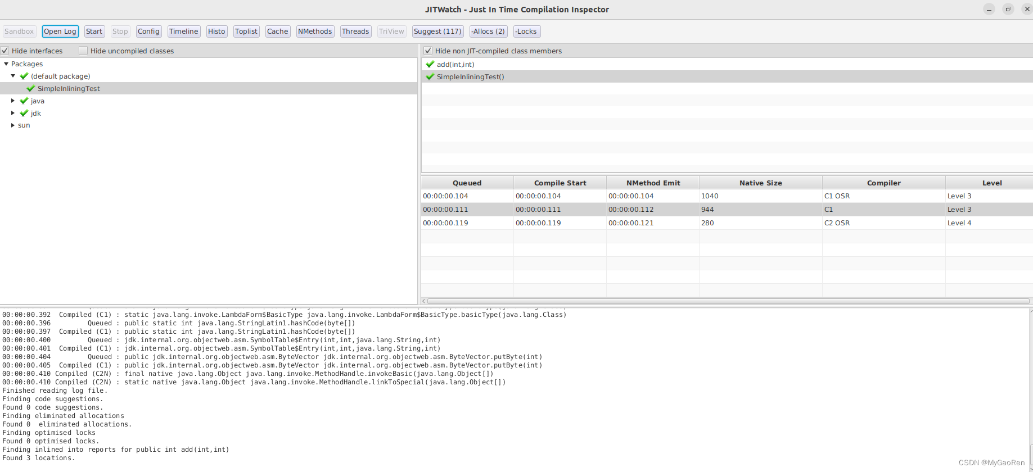1033x472 pixels.
Task: Select the java package row
Action: (209, 101)
